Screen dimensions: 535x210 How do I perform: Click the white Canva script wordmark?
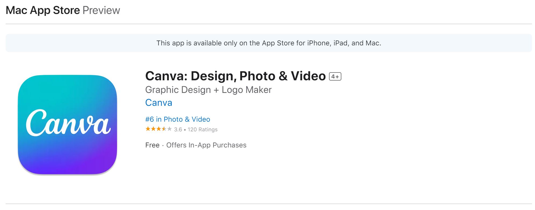[68, 123]
